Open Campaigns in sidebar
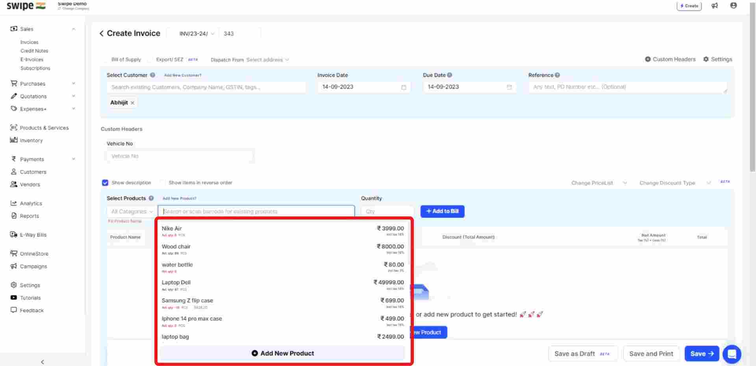 (28, 266)
